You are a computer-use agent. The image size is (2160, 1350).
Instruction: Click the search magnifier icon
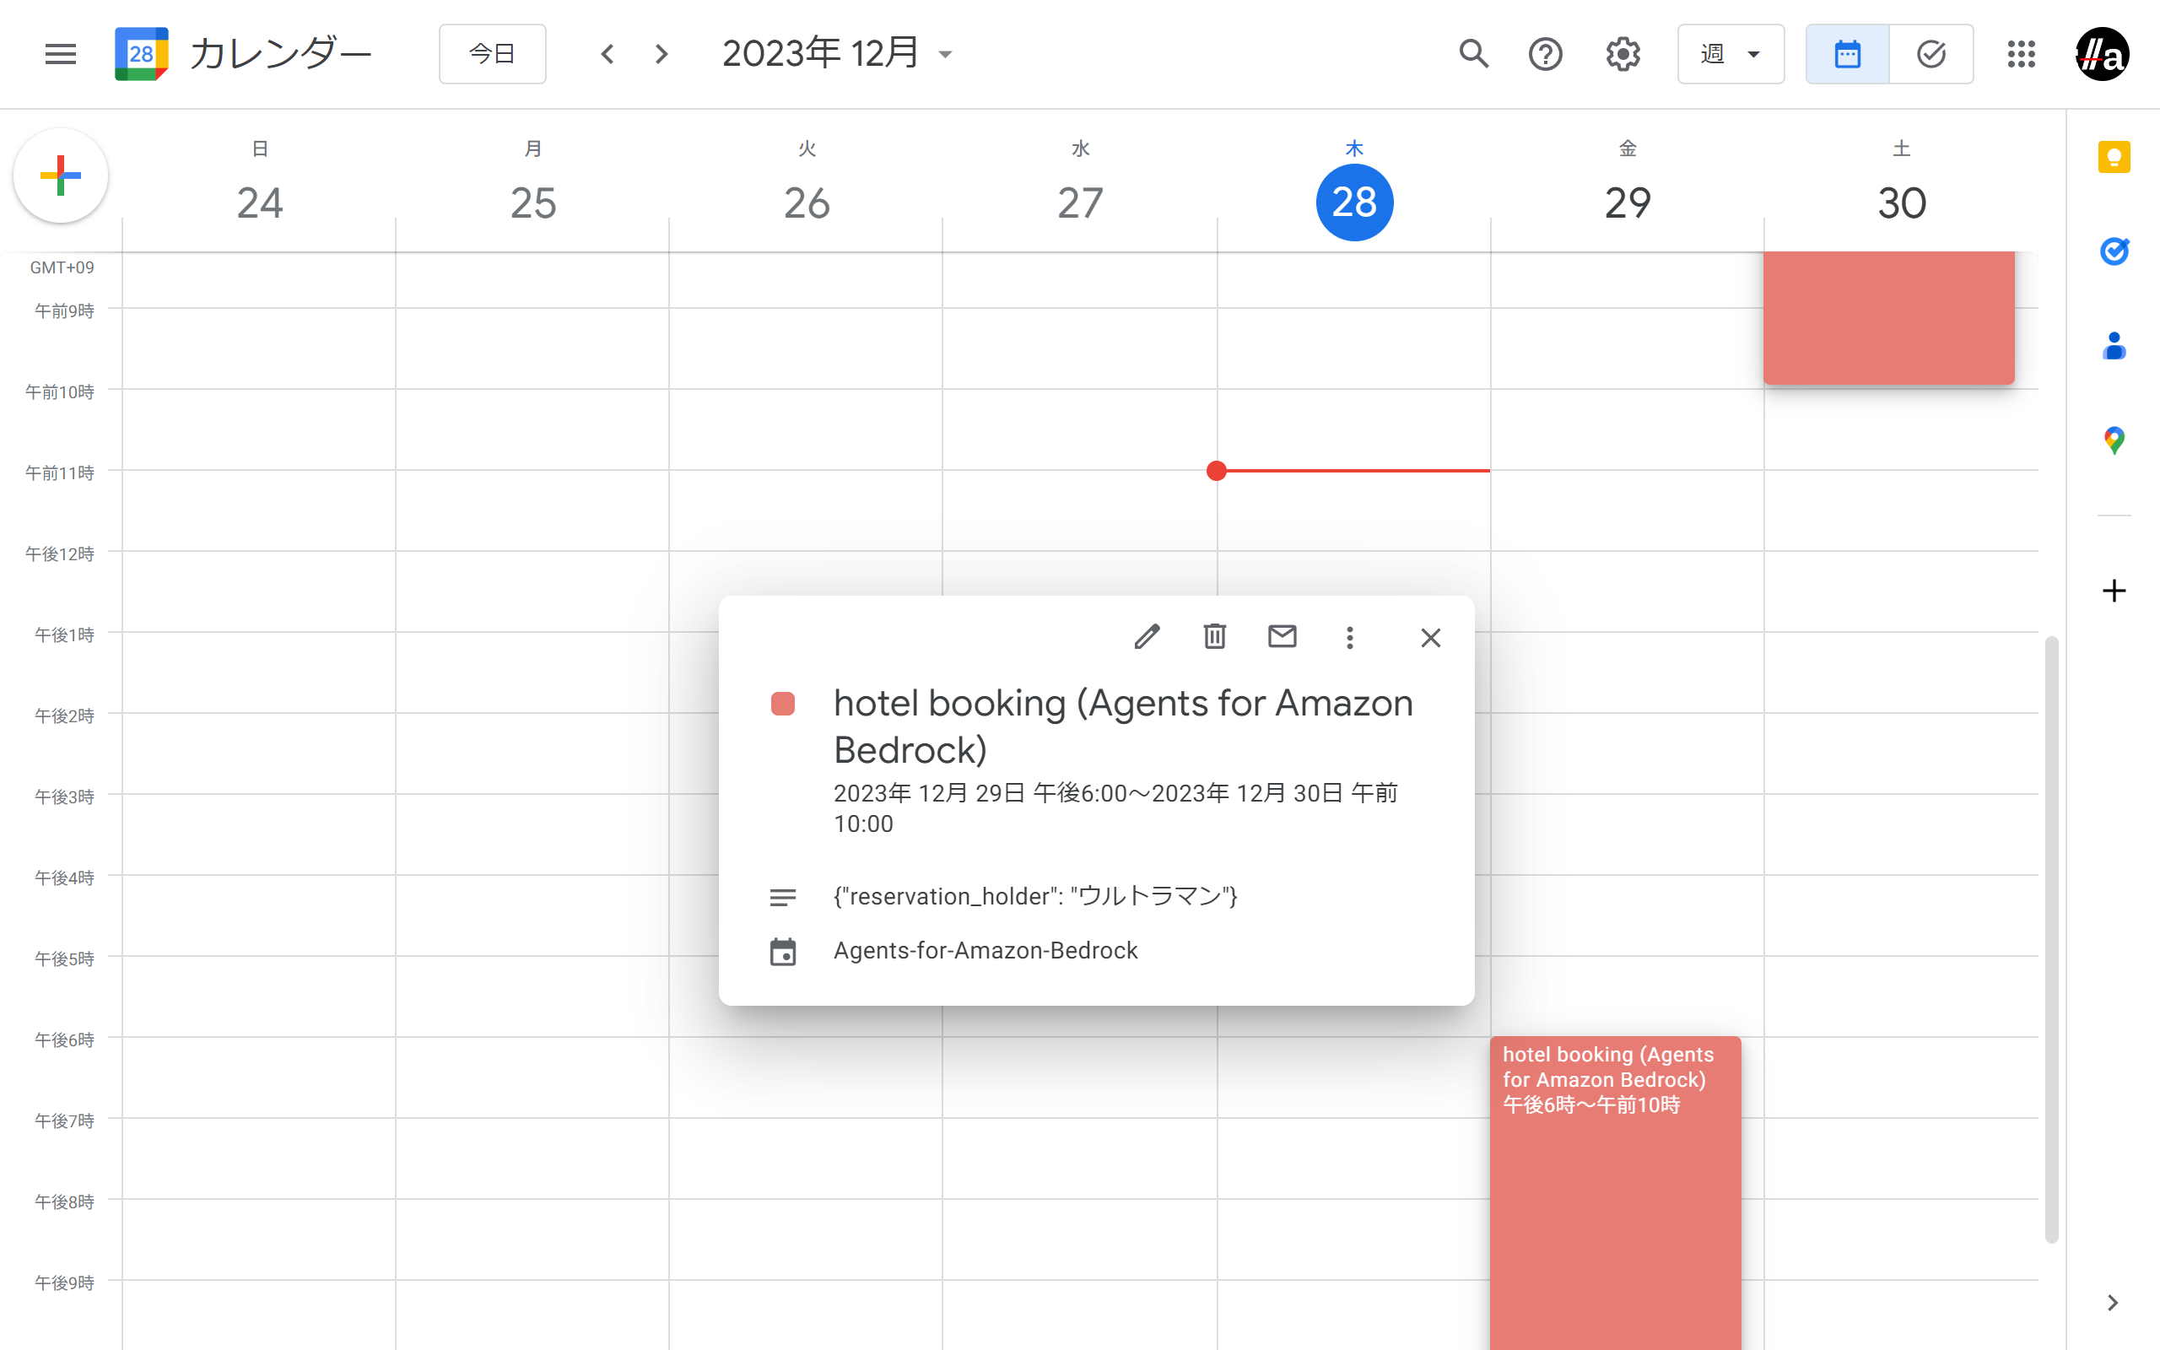1474,55
